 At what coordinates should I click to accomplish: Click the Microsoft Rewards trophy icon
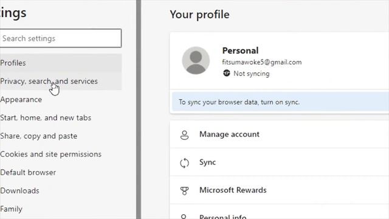coord(184,190)
